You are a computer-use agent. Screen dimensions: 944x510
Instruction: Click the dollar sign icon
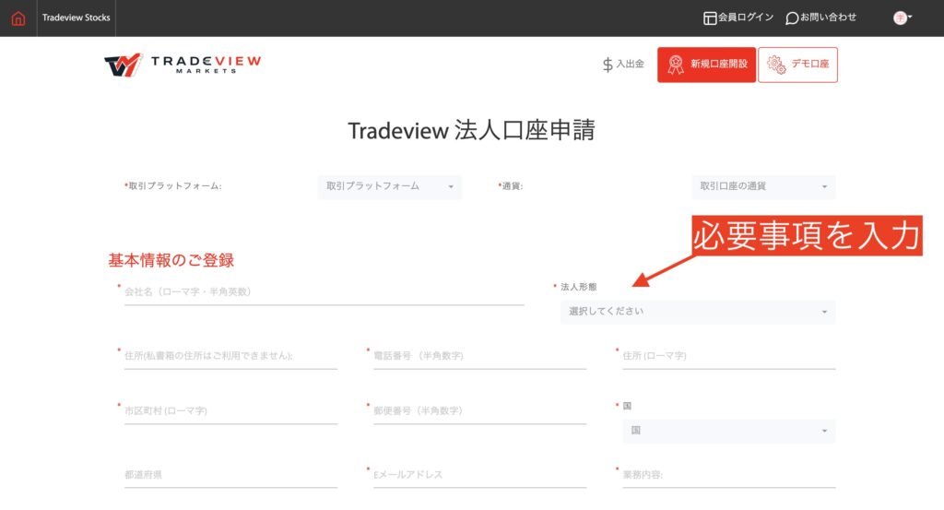[608, 65]
